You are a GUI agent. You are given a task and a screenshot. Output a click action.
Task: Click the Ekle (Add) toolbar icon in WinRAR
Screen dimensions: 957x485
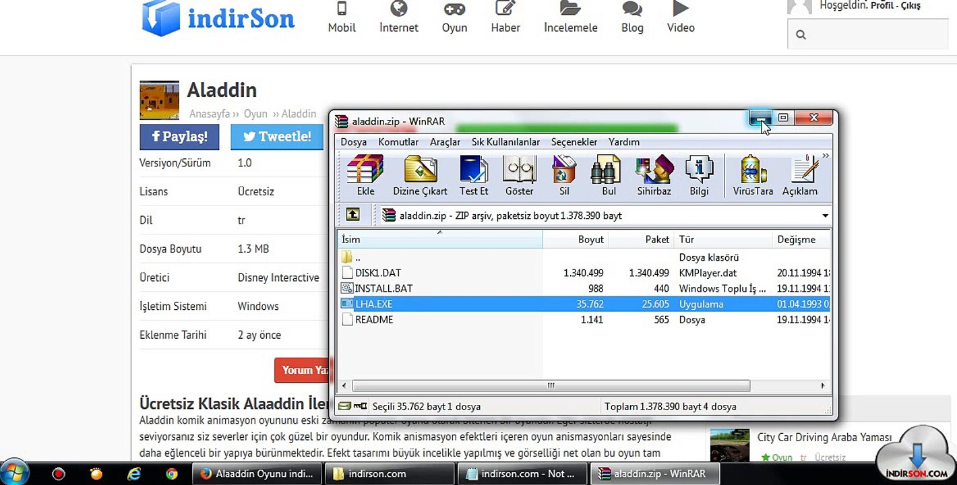pyautogui.click(x=365, y=175)
